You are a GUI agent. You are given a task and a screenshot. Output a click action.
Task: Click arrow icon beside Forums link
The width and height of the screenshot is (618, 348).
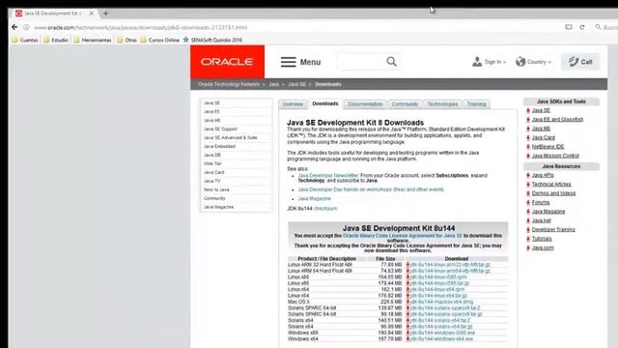528,202
